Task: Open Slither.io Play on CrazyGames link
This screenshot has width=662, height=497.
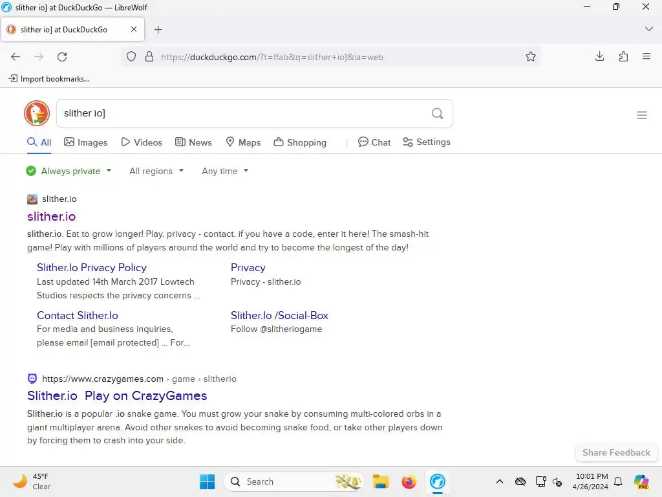Action: (117, 395)
